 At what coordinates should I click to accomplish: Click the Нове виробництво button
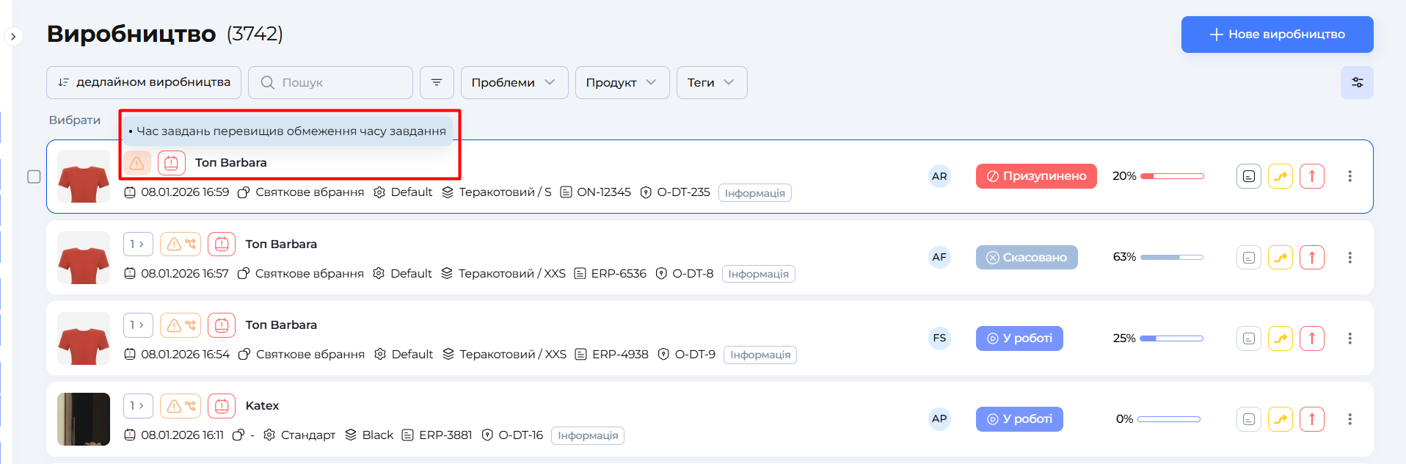(1277, 35)
